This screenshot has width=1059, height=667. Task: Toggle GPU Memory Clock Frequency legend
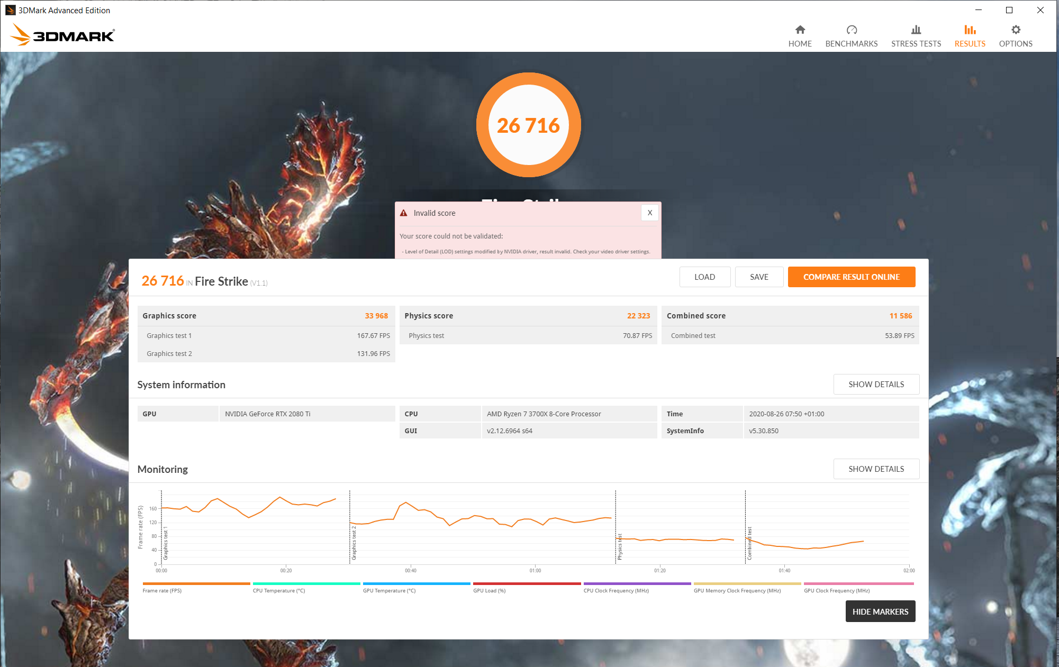747,587
